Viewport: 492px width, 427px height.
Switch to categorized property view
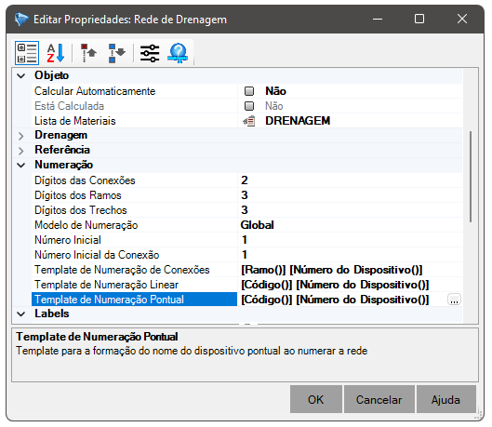27,53
